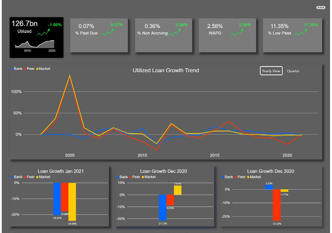Click the Utilized sparkline area chart
This screenshot has height=233, width=332.
(35, 44)
